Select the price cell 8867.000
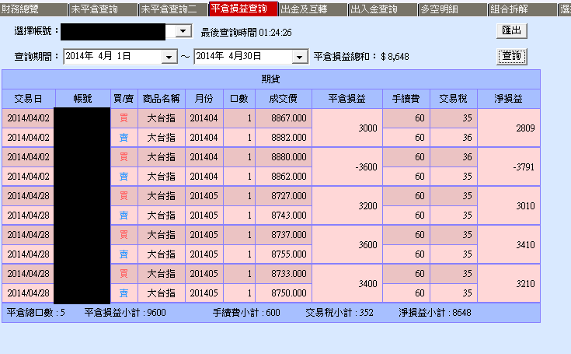Screen dimensions: 571x354 click(x=284, y=118)
